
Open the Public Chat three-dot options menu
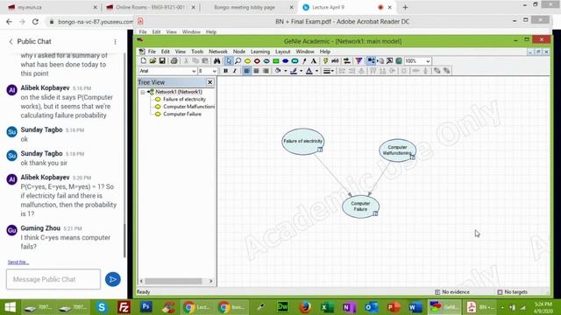coord(115,42)
